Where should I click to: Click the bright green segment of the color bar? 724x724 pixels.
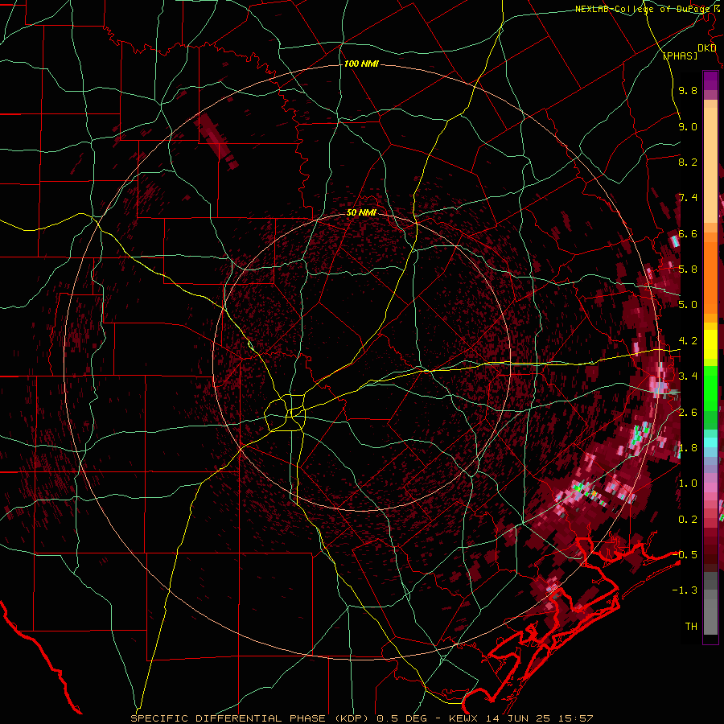[x=710, y=390]
